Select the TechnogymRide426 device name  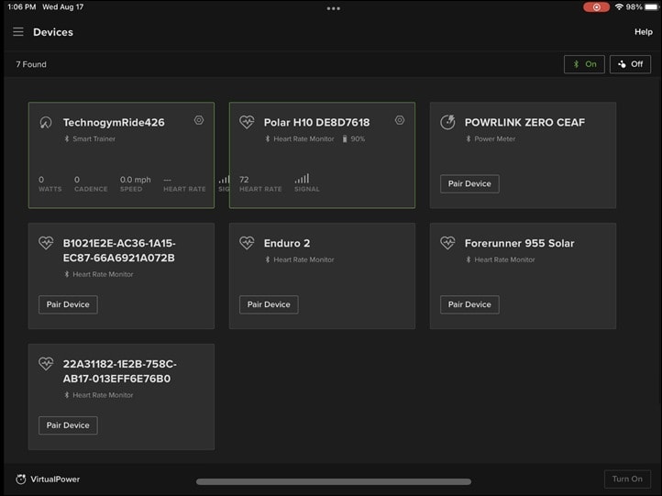(x=114, y=123)
